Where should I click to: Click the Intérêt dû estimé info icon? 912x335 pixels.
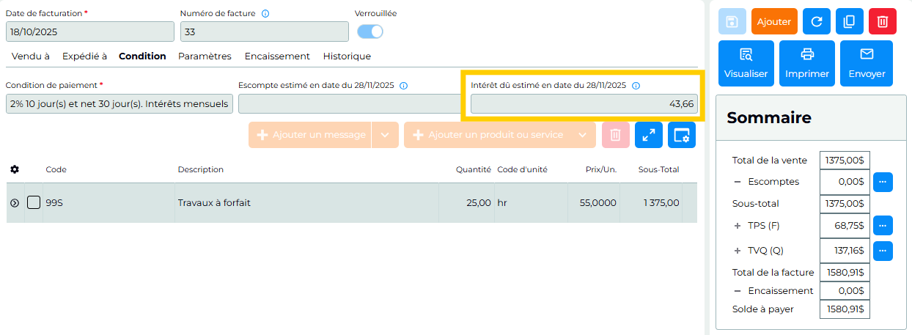(x=636, y=85)
